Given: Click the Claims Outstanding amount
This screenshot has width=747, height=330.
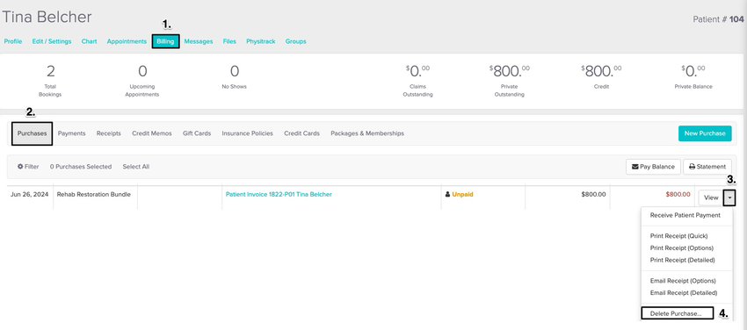Looking at the screenshot, I should coord(417,71).
